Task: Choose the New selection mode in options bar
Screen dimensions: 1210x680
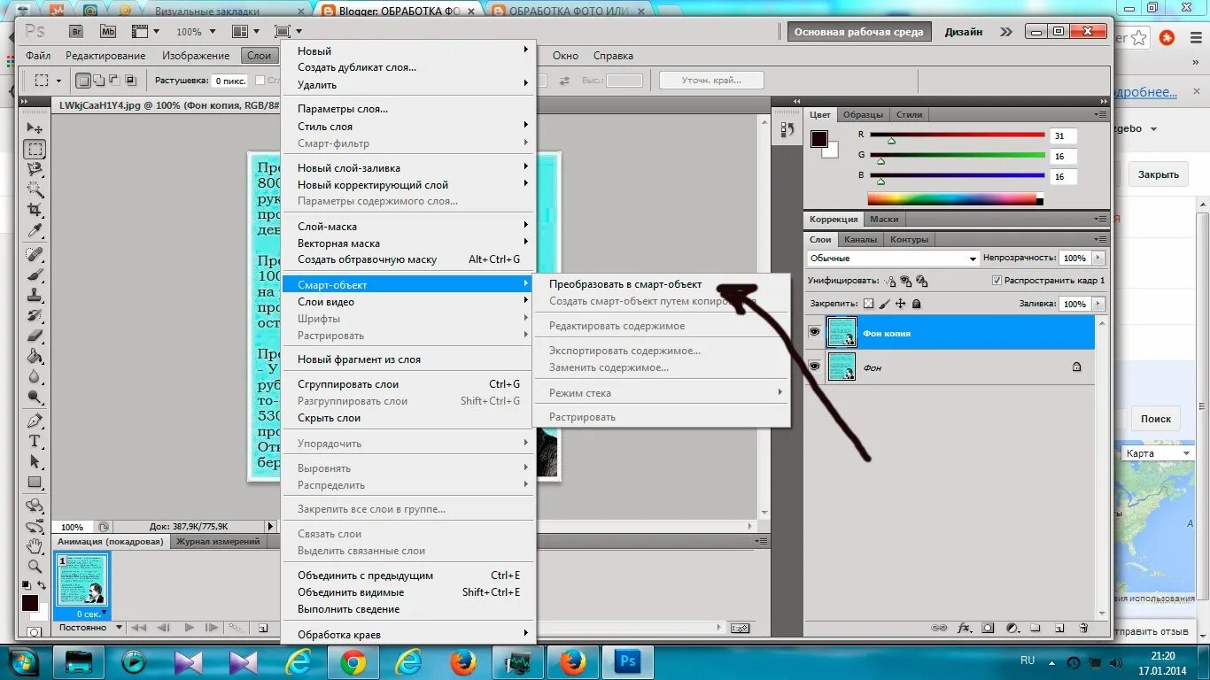Action: [x=83, y=81]
